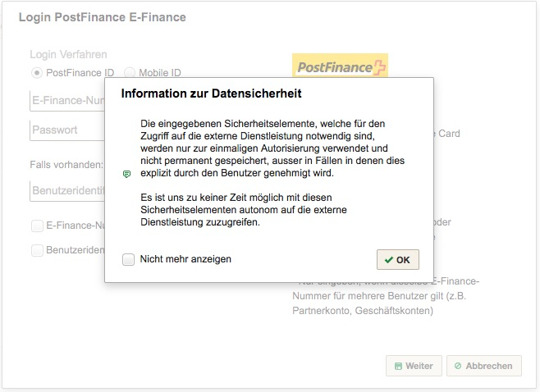Click the green speech bubble info icon
This screenshot has height=392, width=540.
(126, 174)
